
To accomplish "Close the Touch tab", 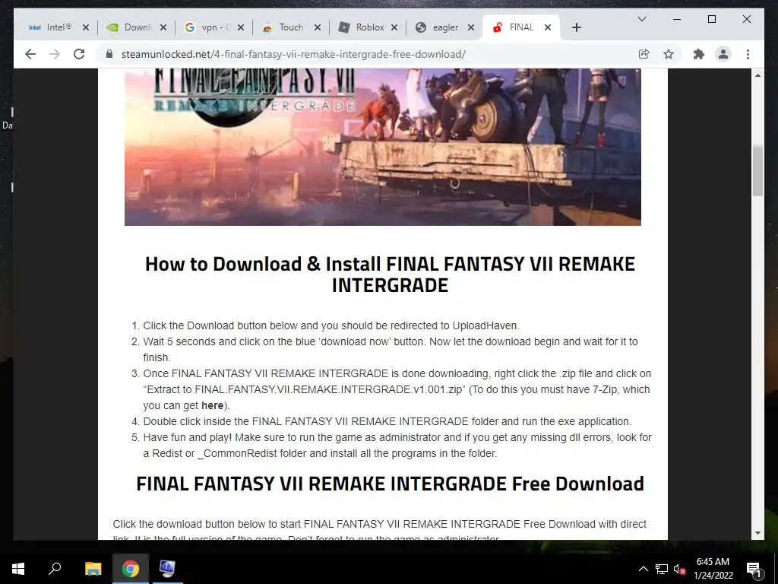I will pos(318,27).
